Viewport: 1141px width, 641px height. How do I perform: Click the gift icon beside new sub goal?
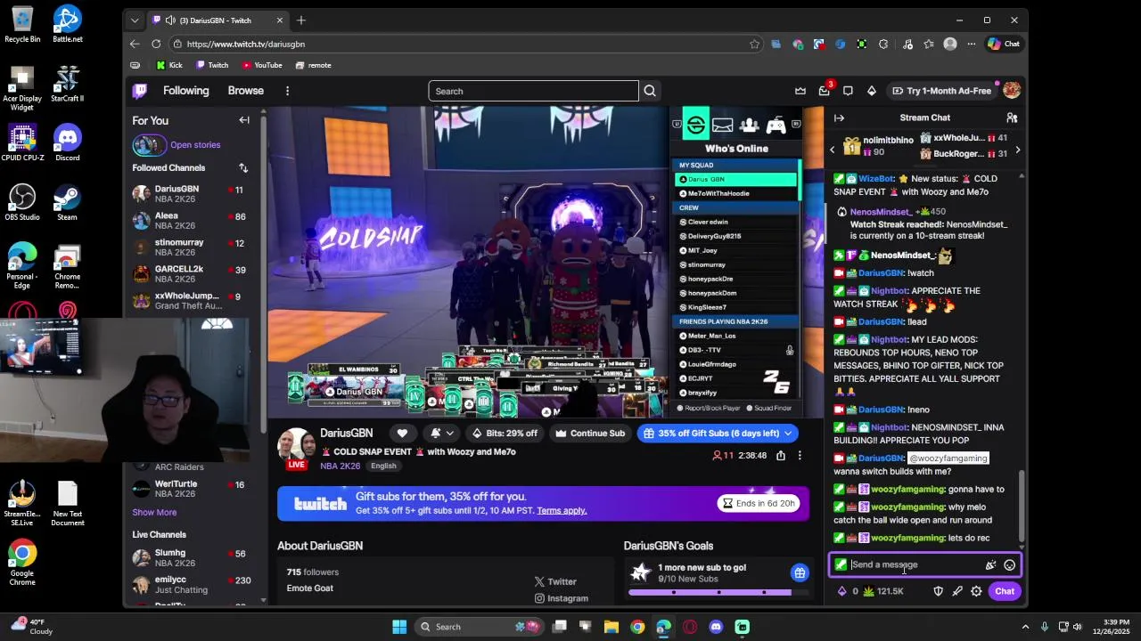800,572
